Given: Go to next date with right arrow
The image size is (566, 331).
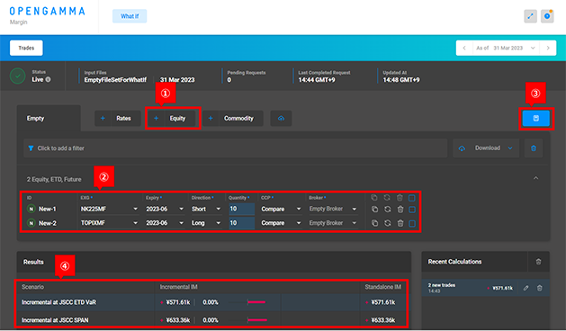Looking at the screenshot, I should click(x=548, y=48).
